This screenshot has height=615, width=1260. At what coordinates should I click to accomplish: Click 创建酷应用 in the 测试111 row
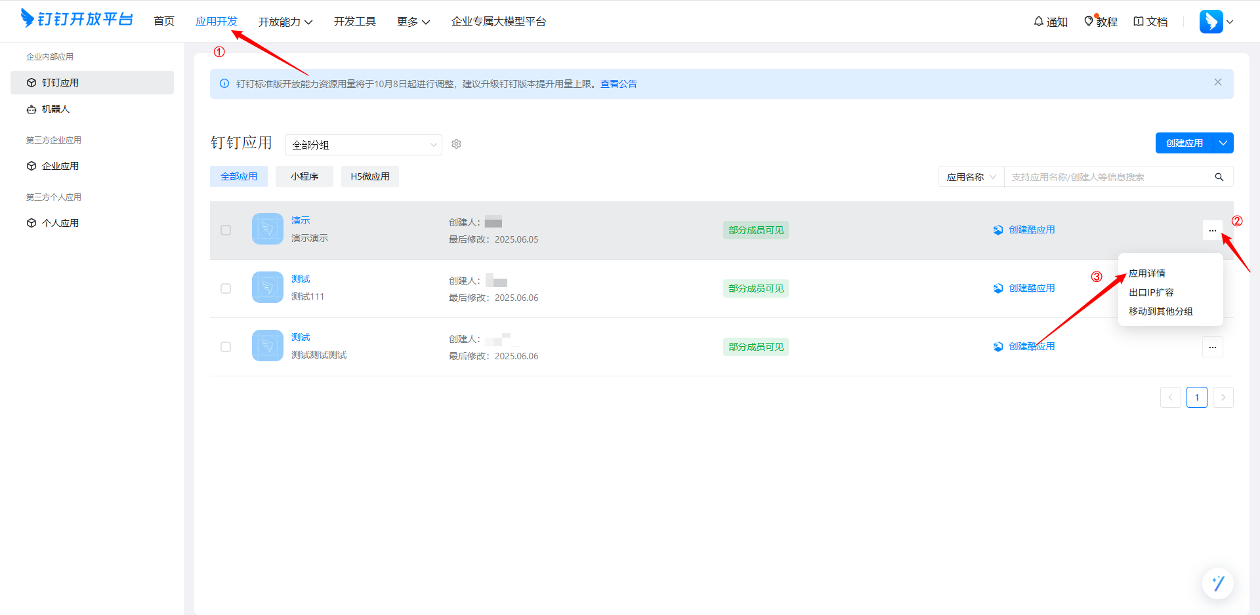pos(1024,288)
